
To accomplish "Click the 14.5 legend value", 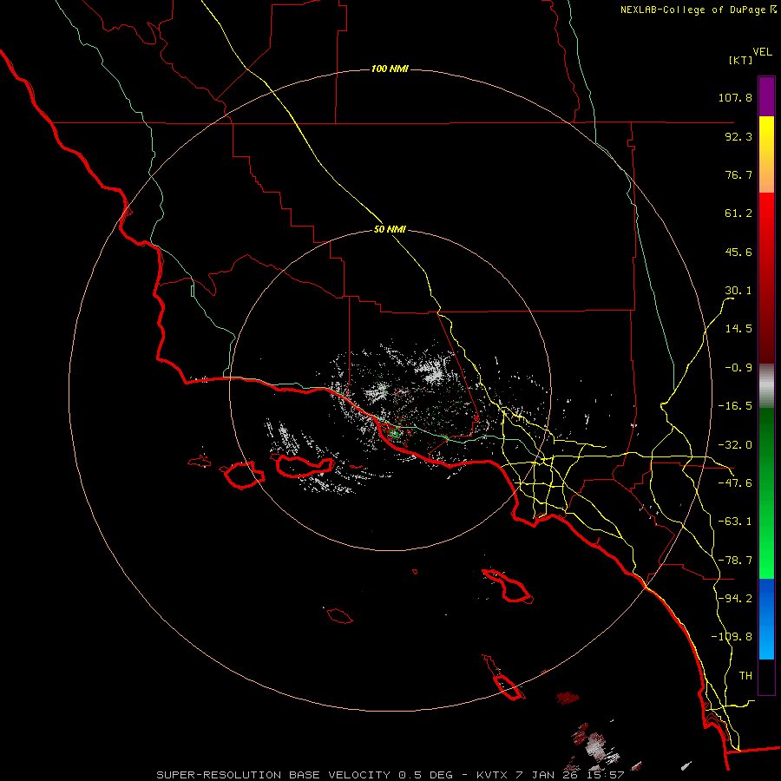I will point(738,329).
